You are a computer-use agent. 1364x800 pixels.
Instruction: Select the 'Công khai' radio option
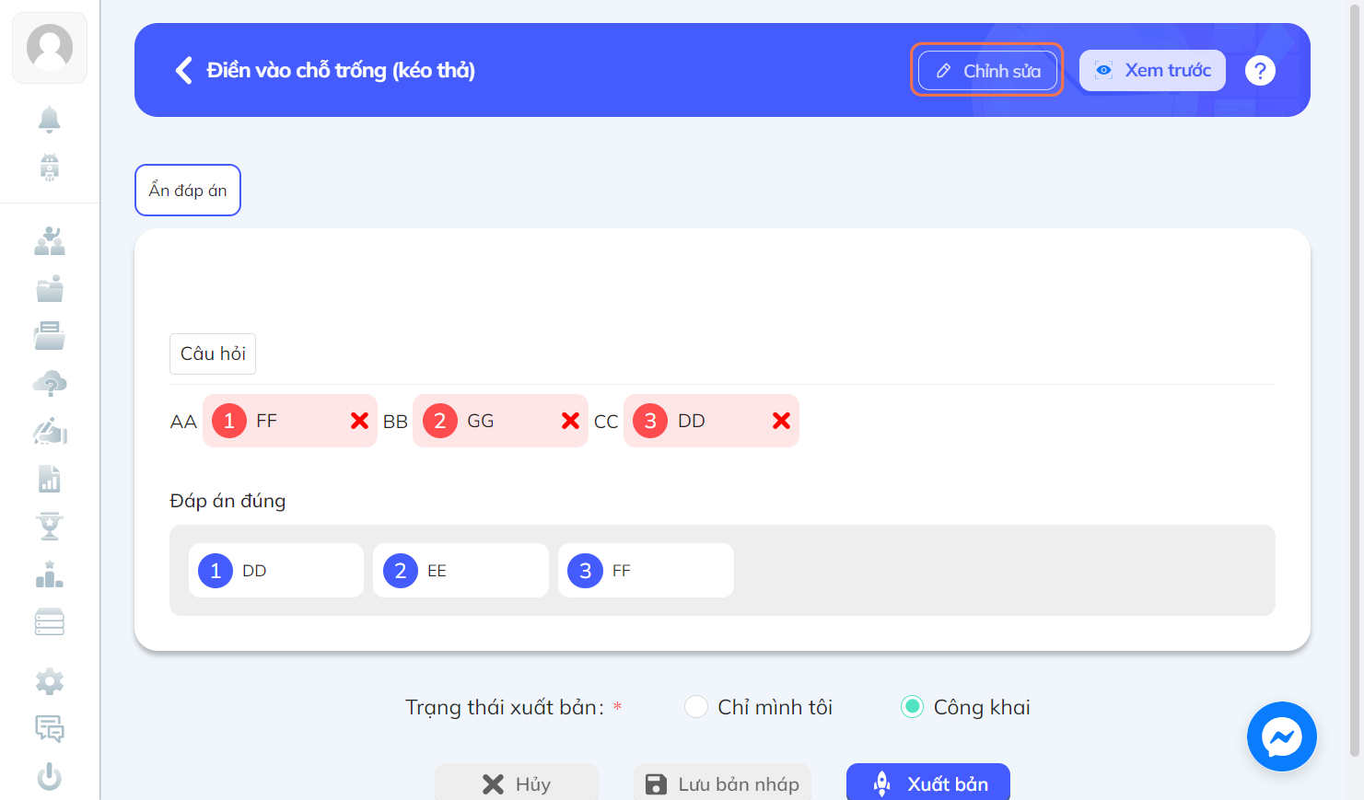point(912,706)
